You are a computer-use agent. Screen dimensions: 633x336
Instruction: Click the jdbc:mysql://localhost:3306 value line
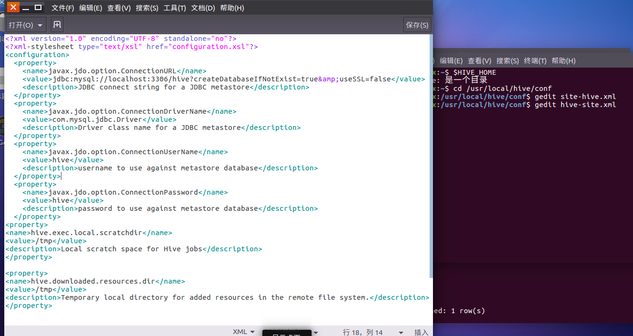(x=224, y=79)
